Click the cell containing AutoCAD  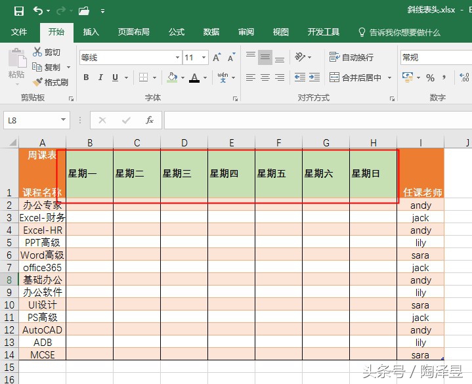point(42,330)
